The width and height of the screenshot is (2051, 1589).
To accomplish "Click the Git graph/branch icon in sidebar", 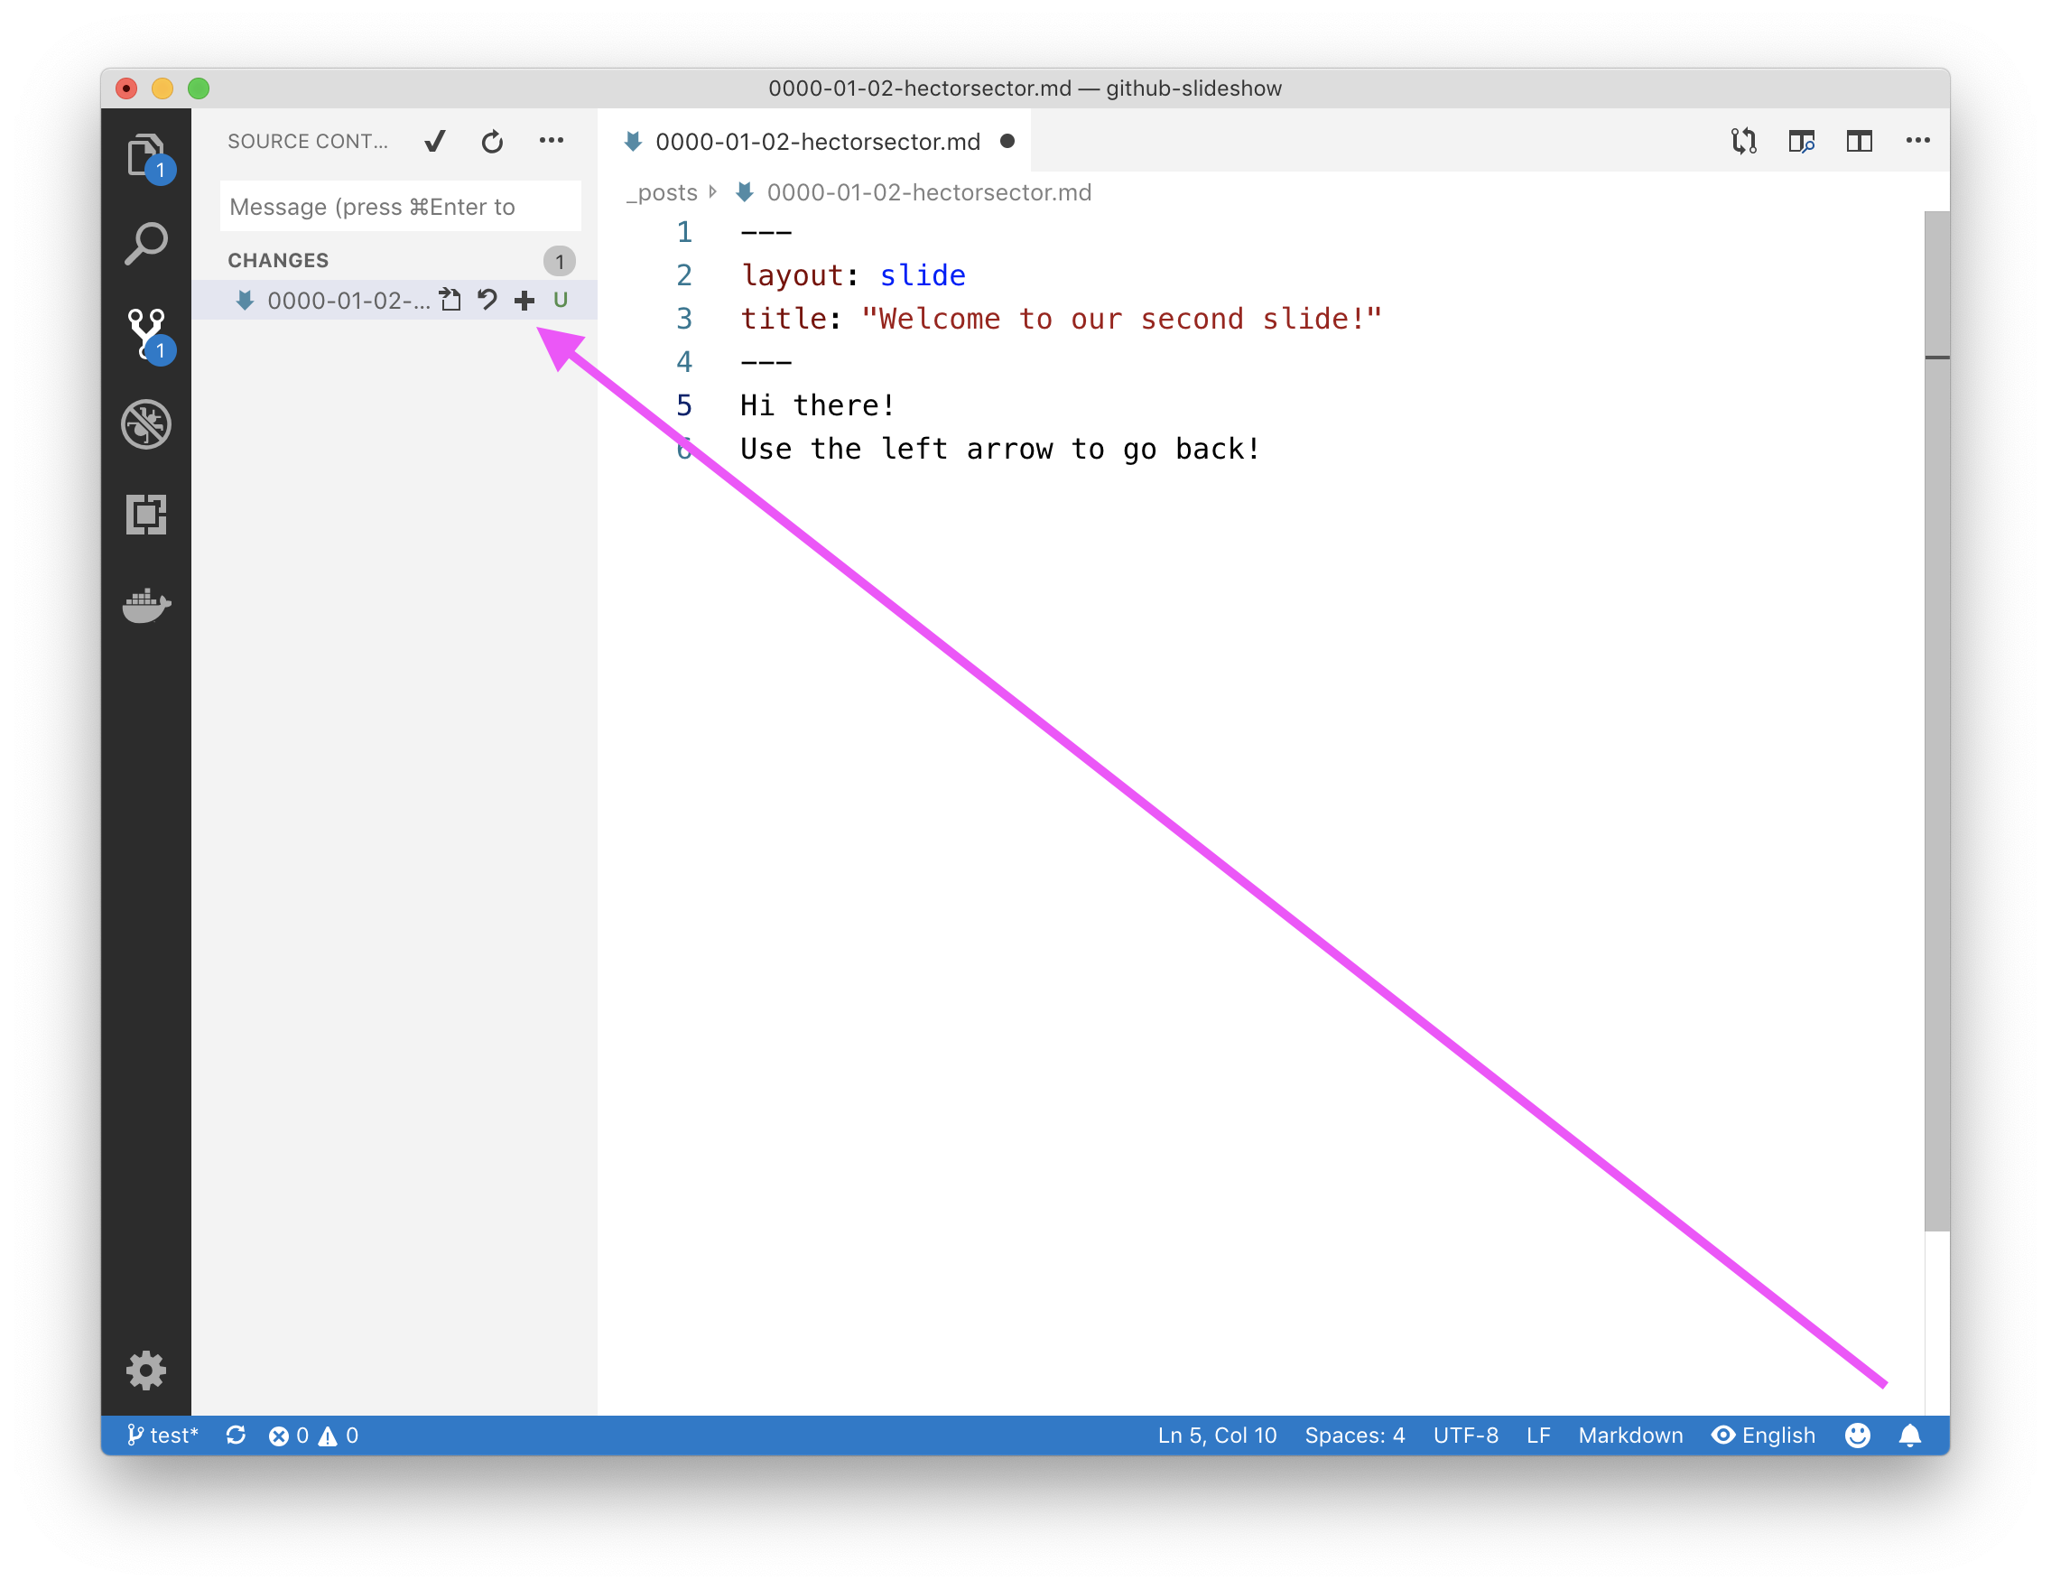I will coord(146,330).
